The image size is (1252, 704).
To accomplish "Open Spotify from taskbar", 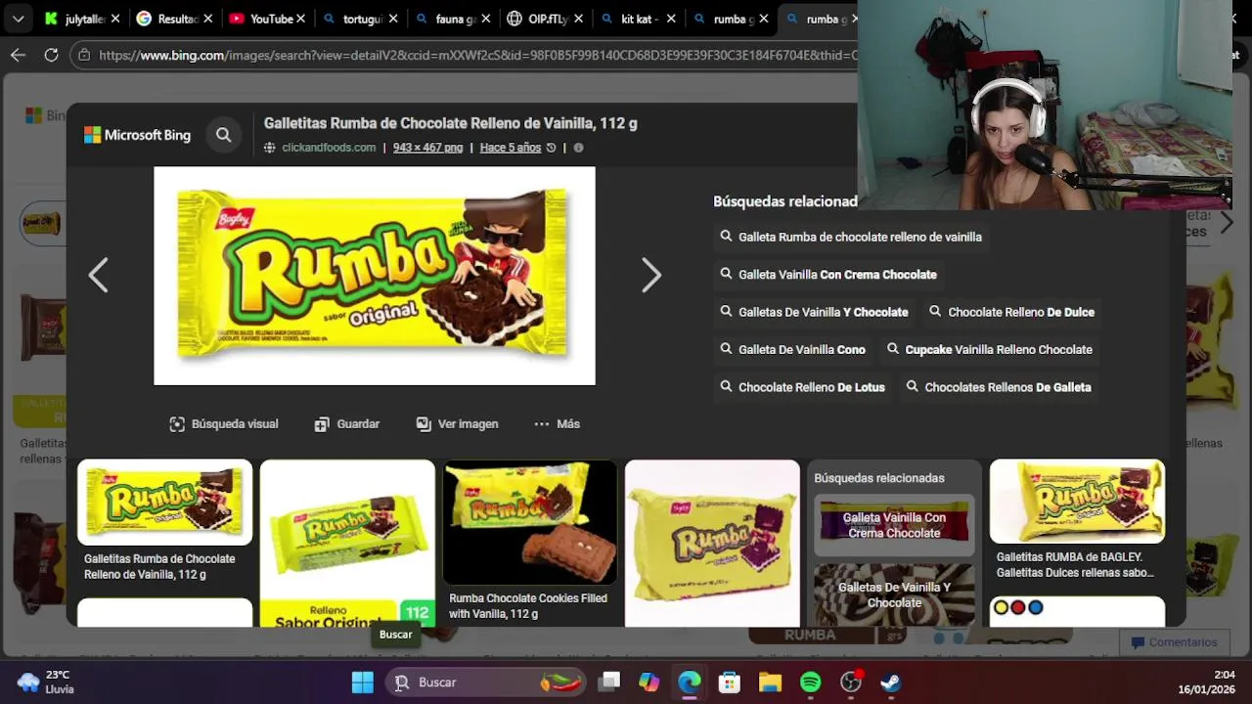I will 811,682.
